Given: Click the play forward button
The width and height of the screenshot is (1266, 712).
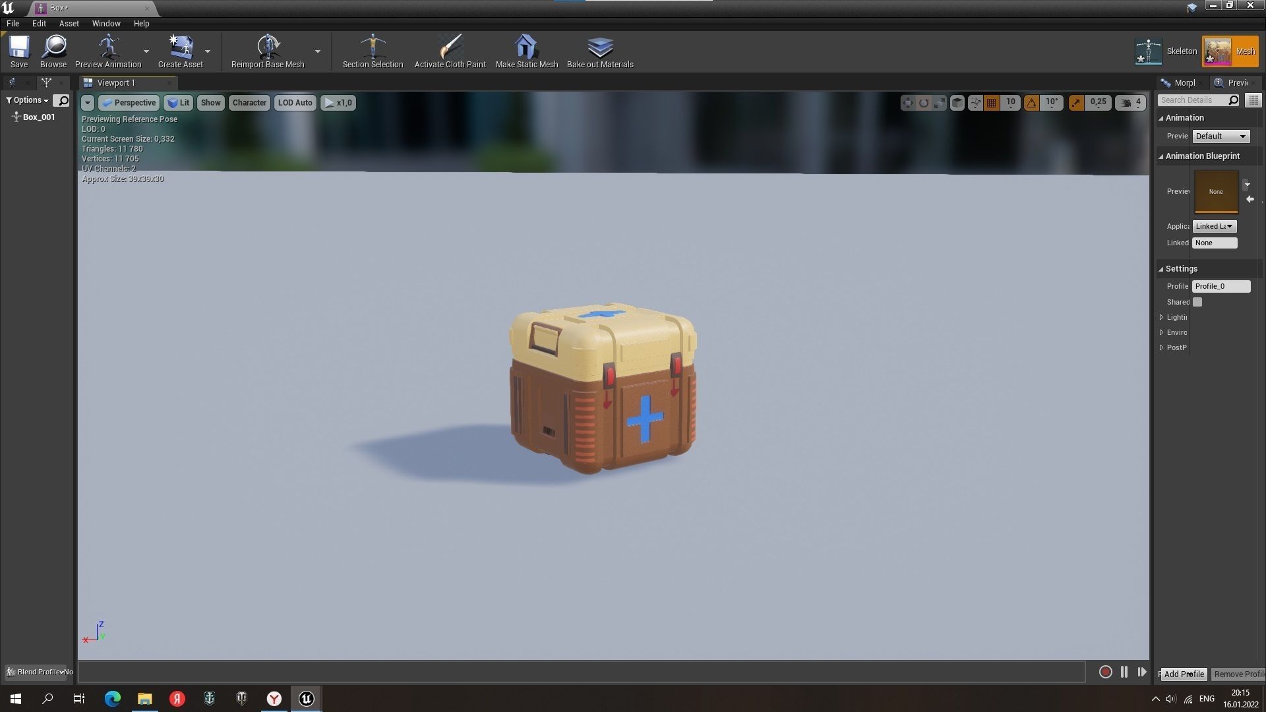Looking at the screenshot, I should (x=1142, y=672).
